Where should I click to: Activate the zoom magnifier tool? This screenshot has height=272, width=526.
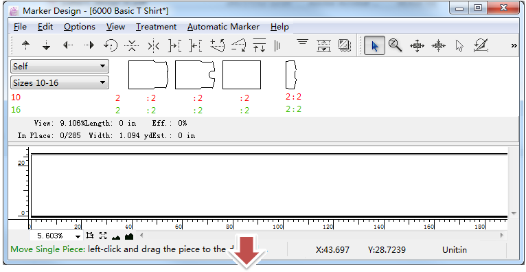(x=395, y=45)
